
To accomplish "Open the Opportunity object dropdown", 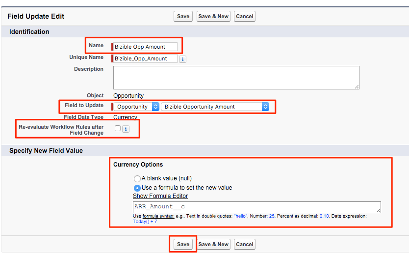I will (x=137, y=107).
